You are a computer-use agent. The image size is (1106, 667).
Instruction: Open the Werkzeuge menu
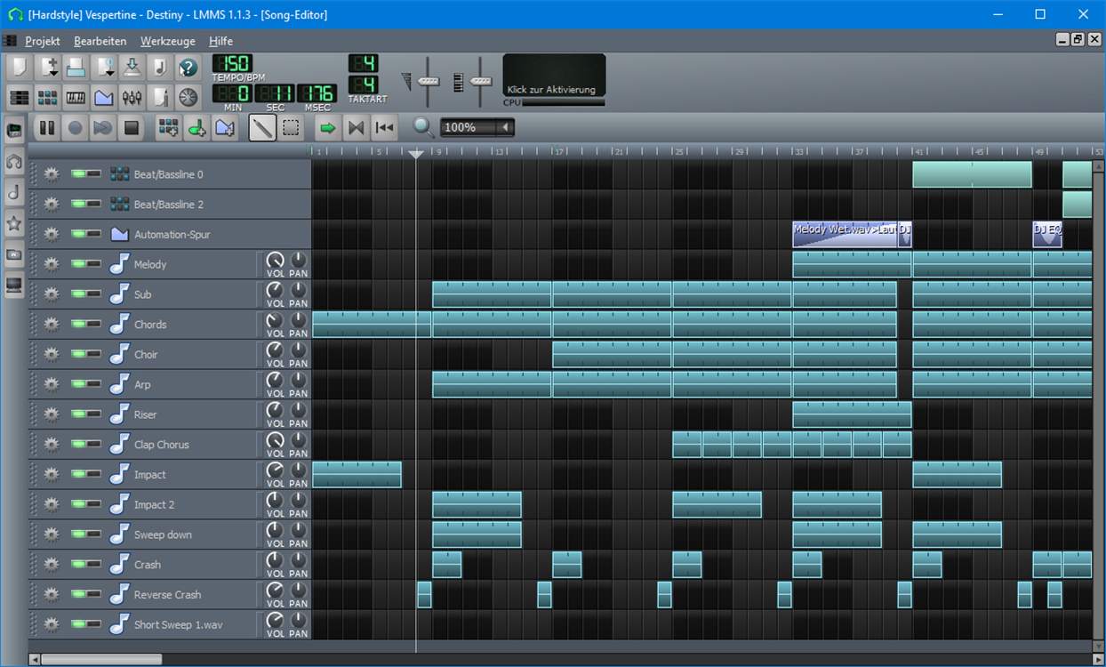(x=168, y=41)
